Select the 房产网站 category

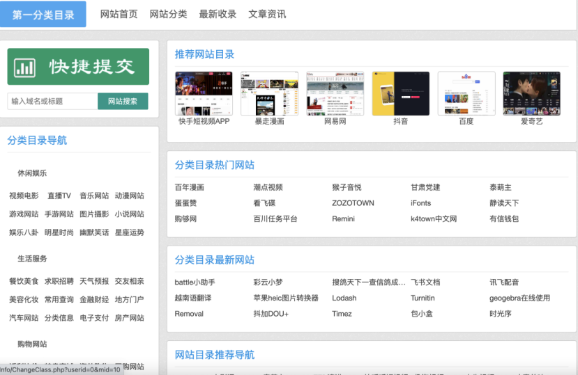click(130, 318)
